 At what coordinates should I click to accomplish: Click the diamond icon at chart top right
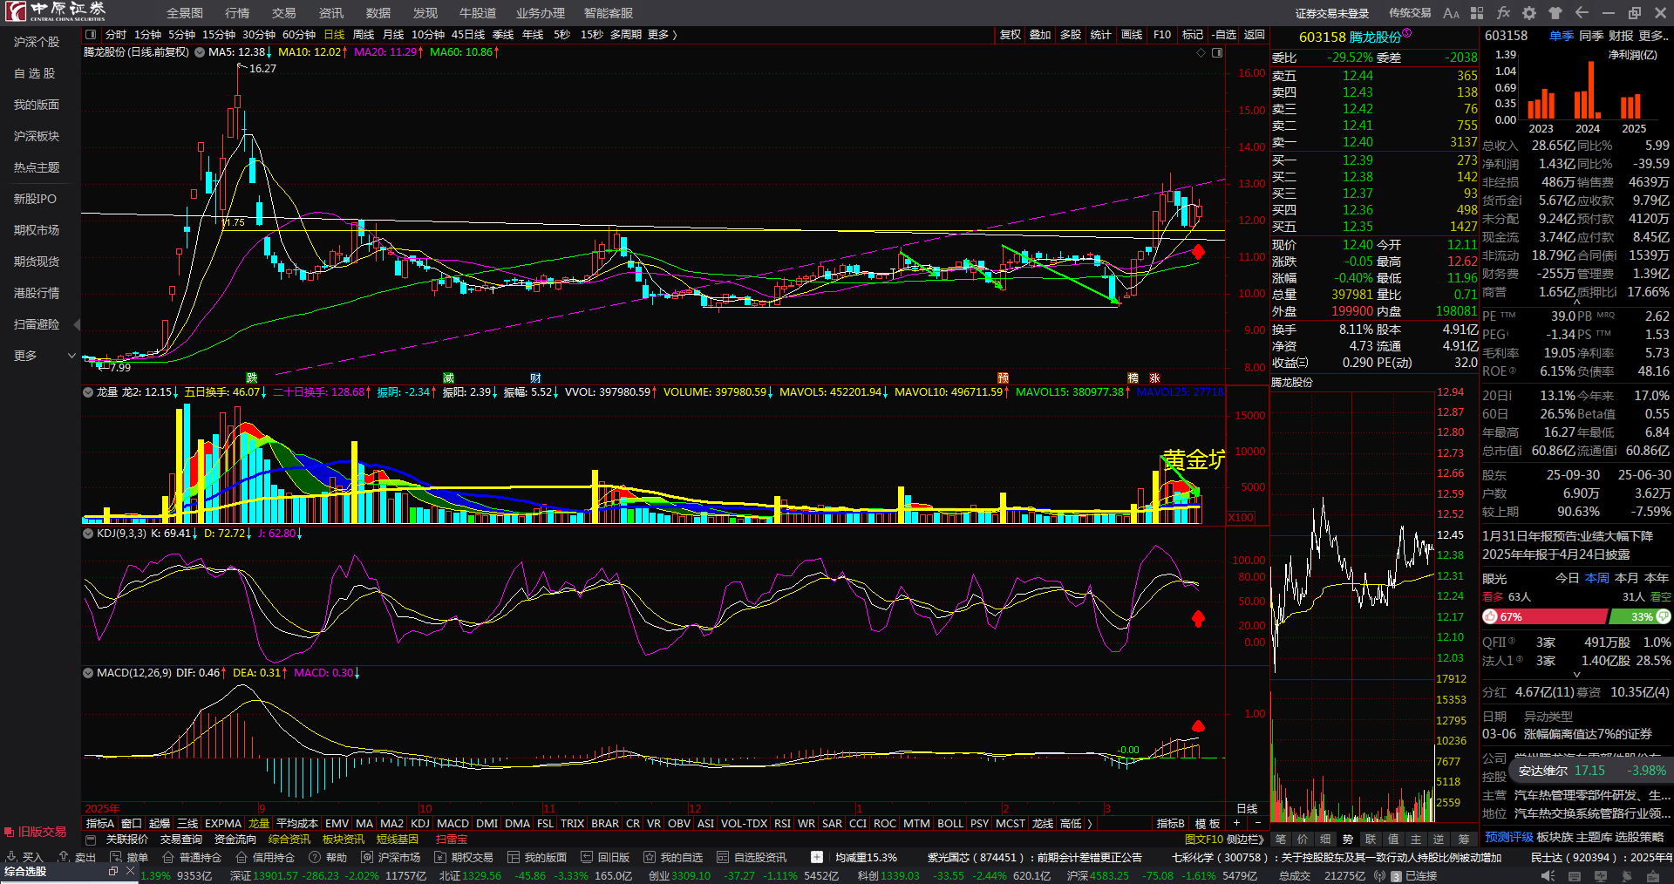click(1201, 52)
